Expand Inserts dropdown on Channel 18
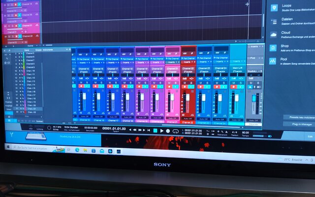Image resolution: width=315 pixels, height=197 pixels. (130, 63)
